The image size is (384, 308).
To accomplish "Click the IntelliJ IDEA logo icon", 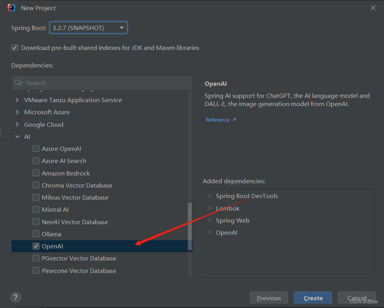I will 11,8.
